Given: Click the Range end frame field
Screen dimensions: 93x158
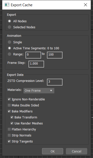Looking at the screenshot, I should pyautogui.click(x=55, y=55).
